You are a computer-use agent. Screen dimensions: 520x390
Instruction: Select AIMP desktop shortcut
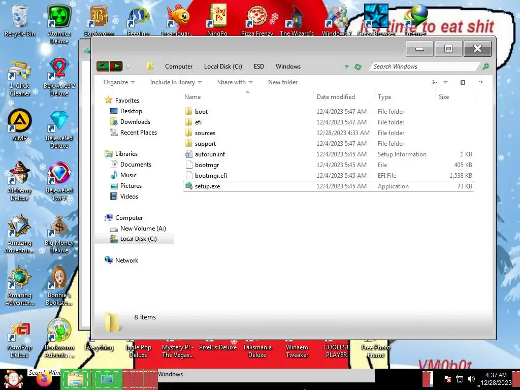(x=19, y=125)
